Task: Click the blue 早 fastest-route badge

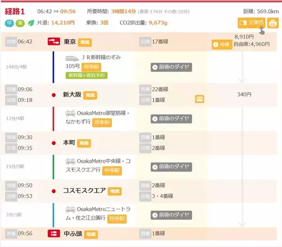Action: (x=9, y=23)
